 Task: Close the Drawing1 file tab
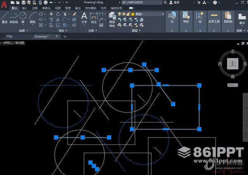[57, 36]
